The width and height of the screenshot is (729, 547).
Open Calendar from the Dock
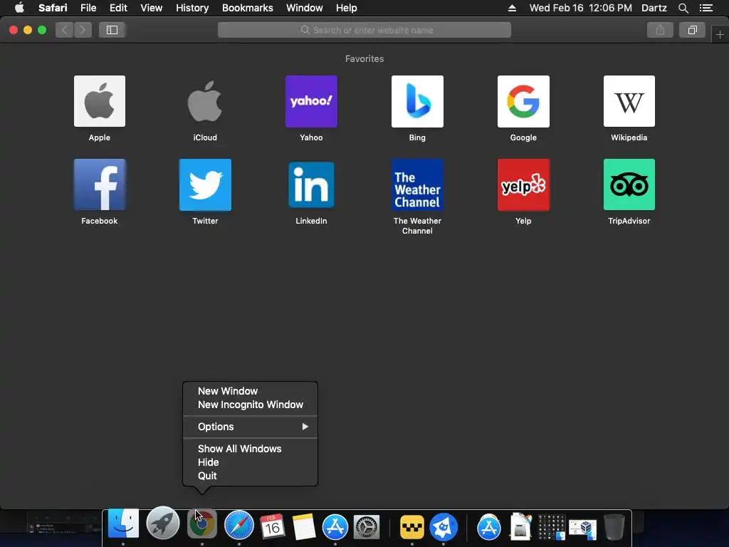(x=272, y=526)
